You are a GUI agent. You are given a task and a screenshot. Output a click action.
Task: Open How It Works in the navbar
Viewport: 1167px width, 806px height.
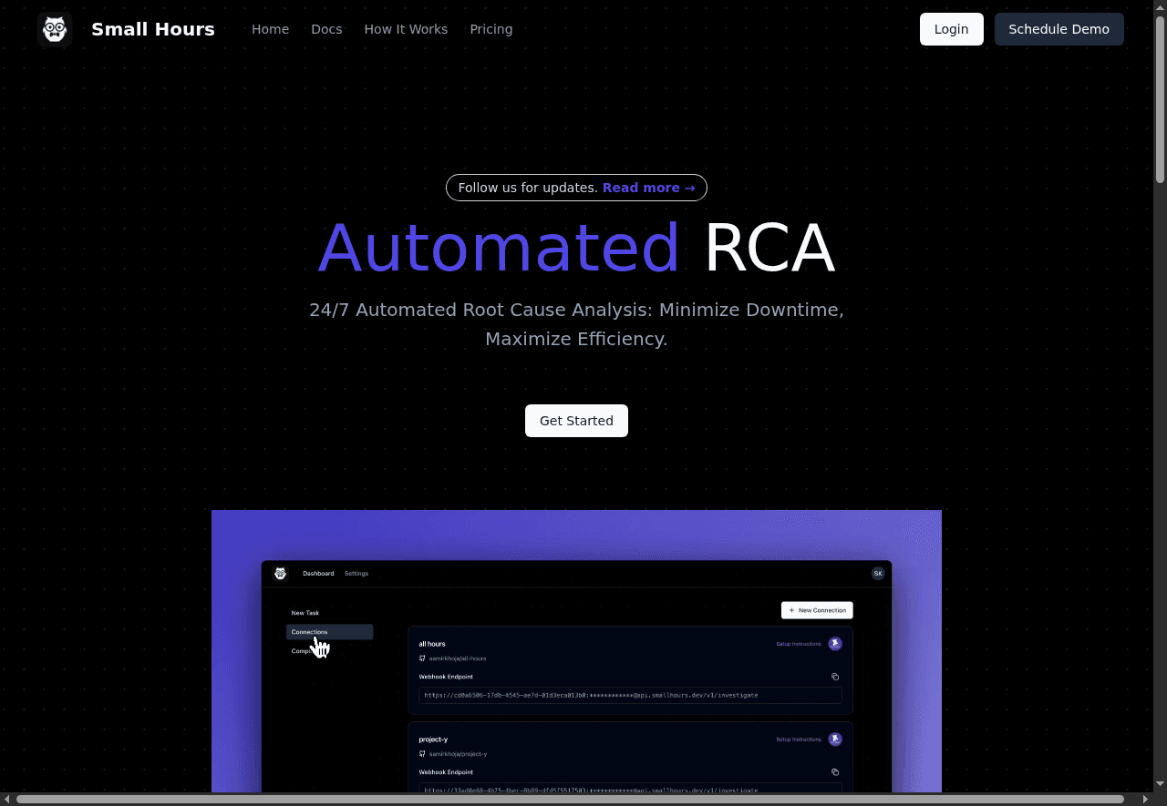(406, 29)
